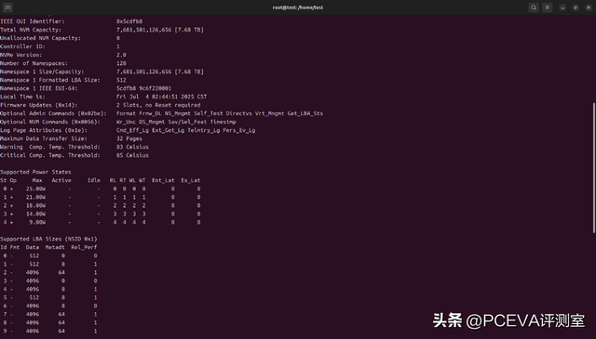596x339 pixels.
Task: Click the 21.00W power state value
Action: tap(35, 197)
